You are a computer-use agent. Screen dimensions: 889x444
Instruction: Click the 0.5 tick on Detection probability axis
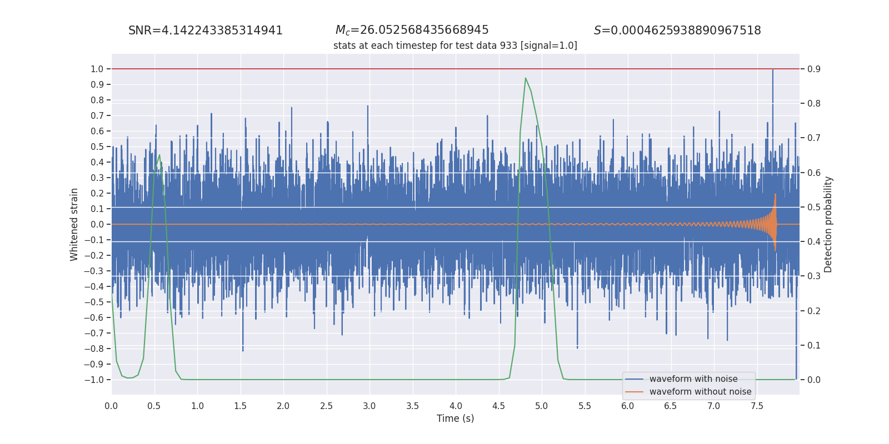[x=814, y=207]
